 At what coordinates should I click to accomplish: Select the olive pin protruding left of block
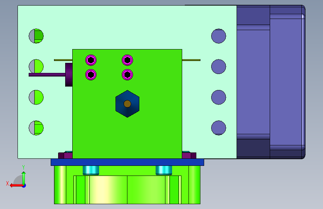[x=63, y=60]
